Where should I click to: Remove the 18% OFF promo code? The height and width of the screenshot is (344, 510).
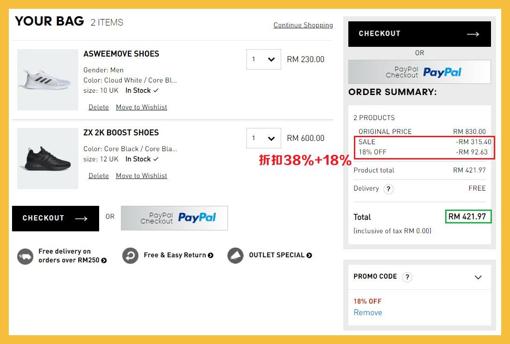pos(368,312)
